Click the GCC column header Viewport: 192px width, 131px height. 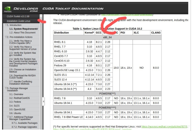point(99,33)
